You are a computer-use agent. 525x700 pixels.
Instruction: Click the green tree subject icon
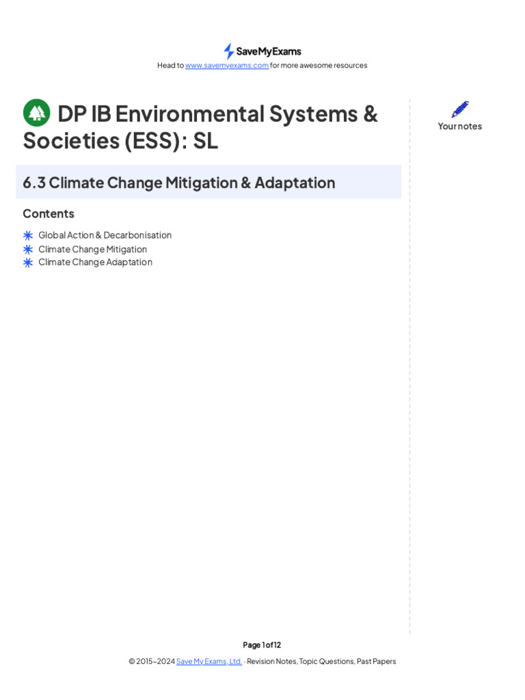tap(37, 113)
